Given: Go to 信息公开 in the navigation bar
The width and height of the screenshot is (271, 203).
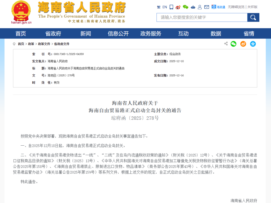Looking at the screenshot, I should pos(118,34).
